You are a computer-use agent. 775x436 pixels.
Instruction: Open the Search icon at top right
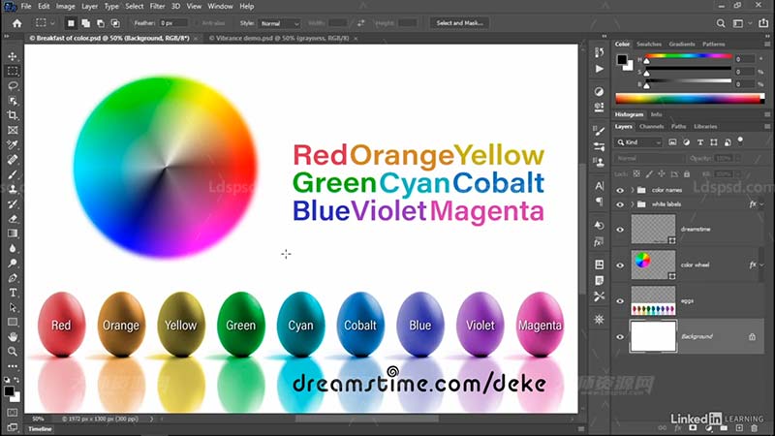[721, 23]
